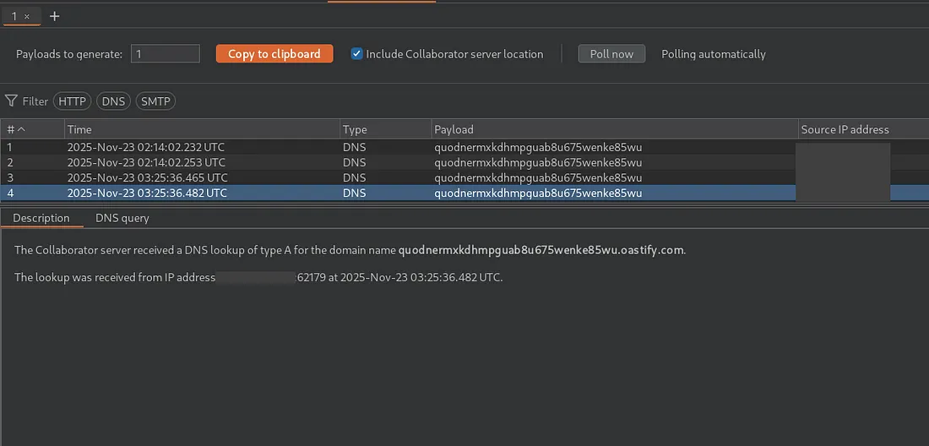Viewport: 929px width, 446px height.
Task: Select interaction row at 02:14:02.232 UTC
Action: 465,147
